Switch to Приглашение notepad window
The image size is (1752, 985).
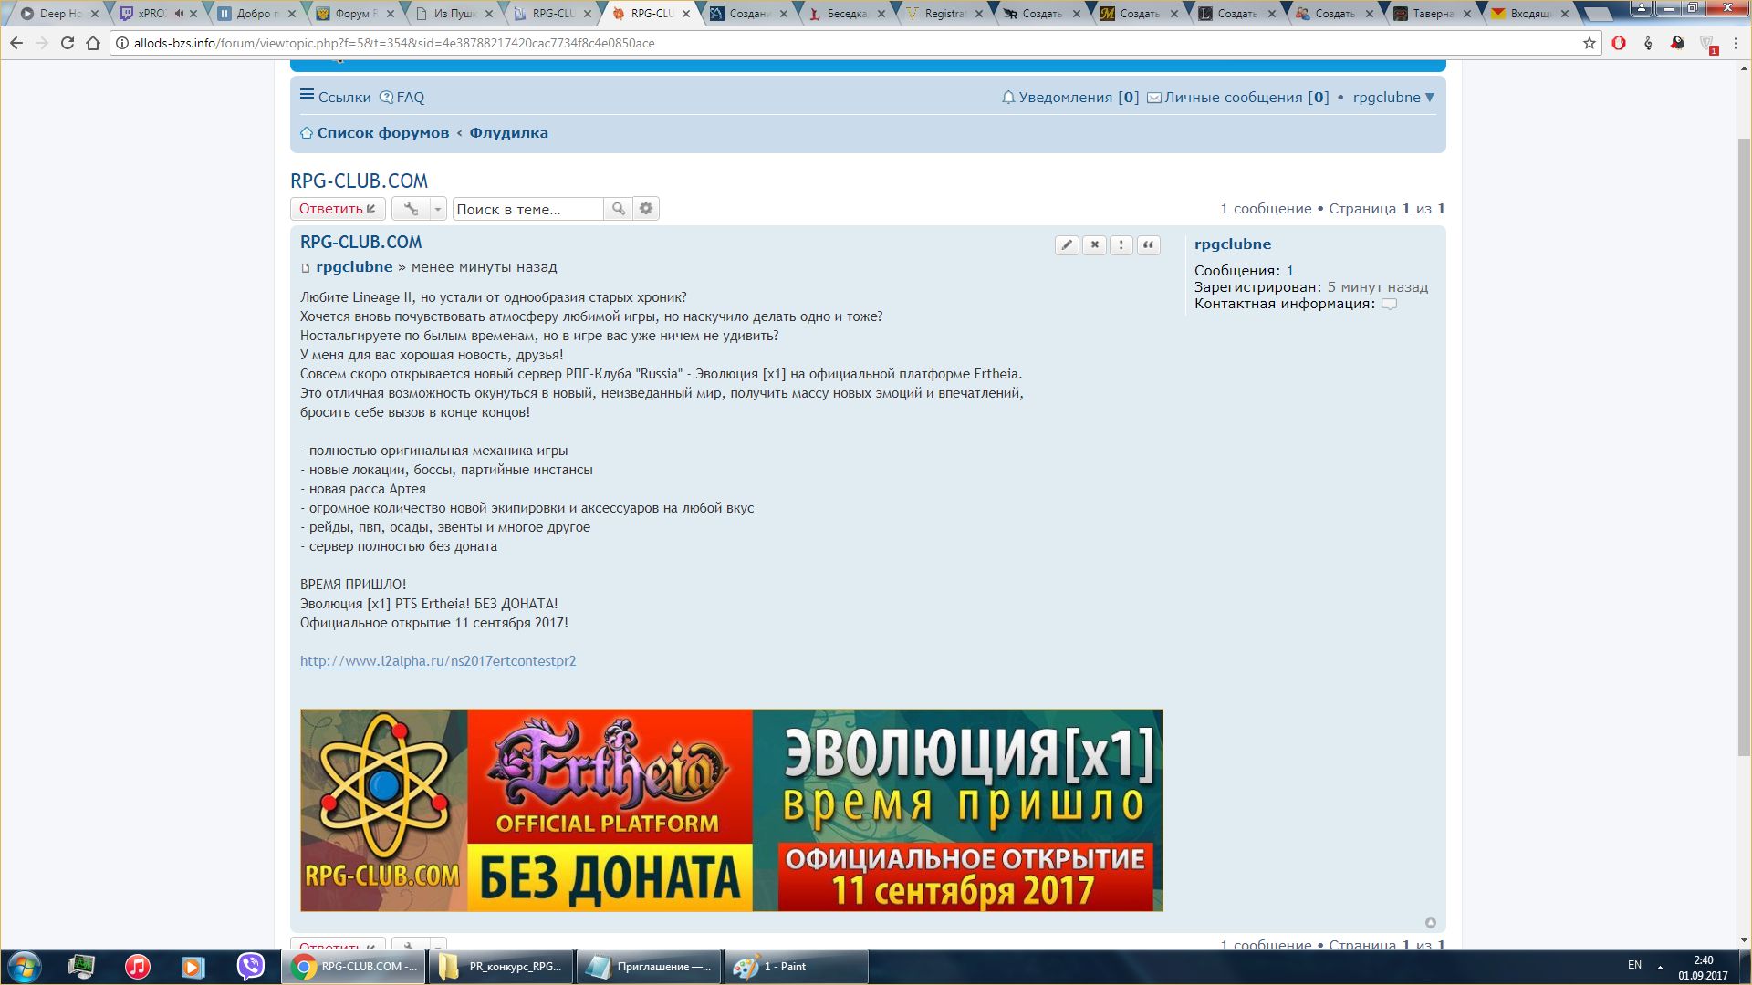tap(648, 967)
